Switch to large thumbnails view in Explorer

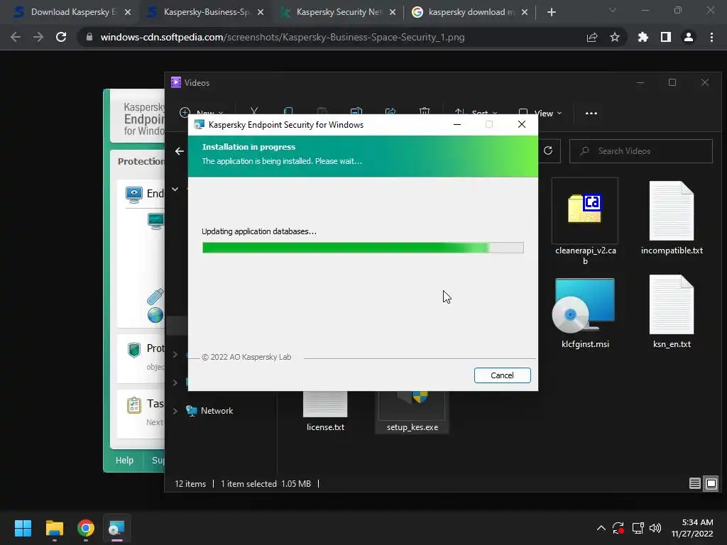(x=711, y=483)
